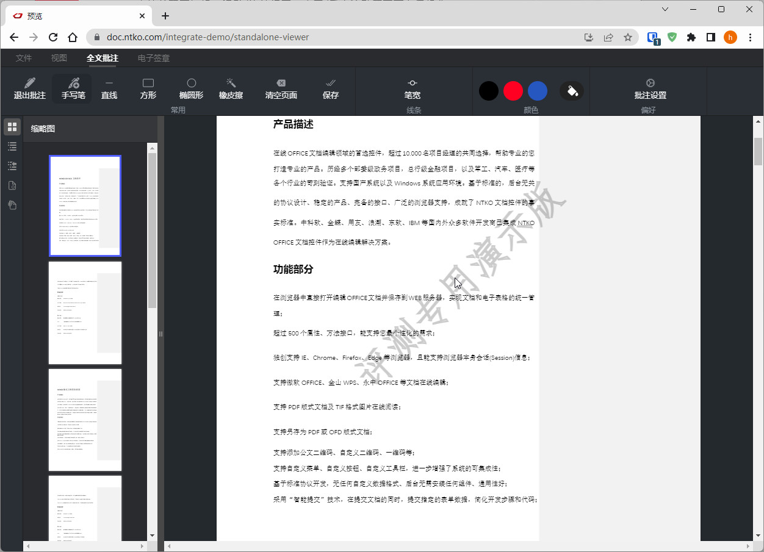Pick the red annotation color
Screen dimensions: 764x552
click(x=513, y=91)
